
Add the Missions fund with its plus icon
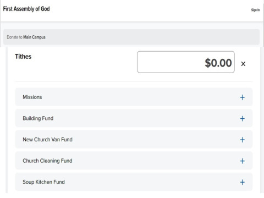[x=243, y=97]
